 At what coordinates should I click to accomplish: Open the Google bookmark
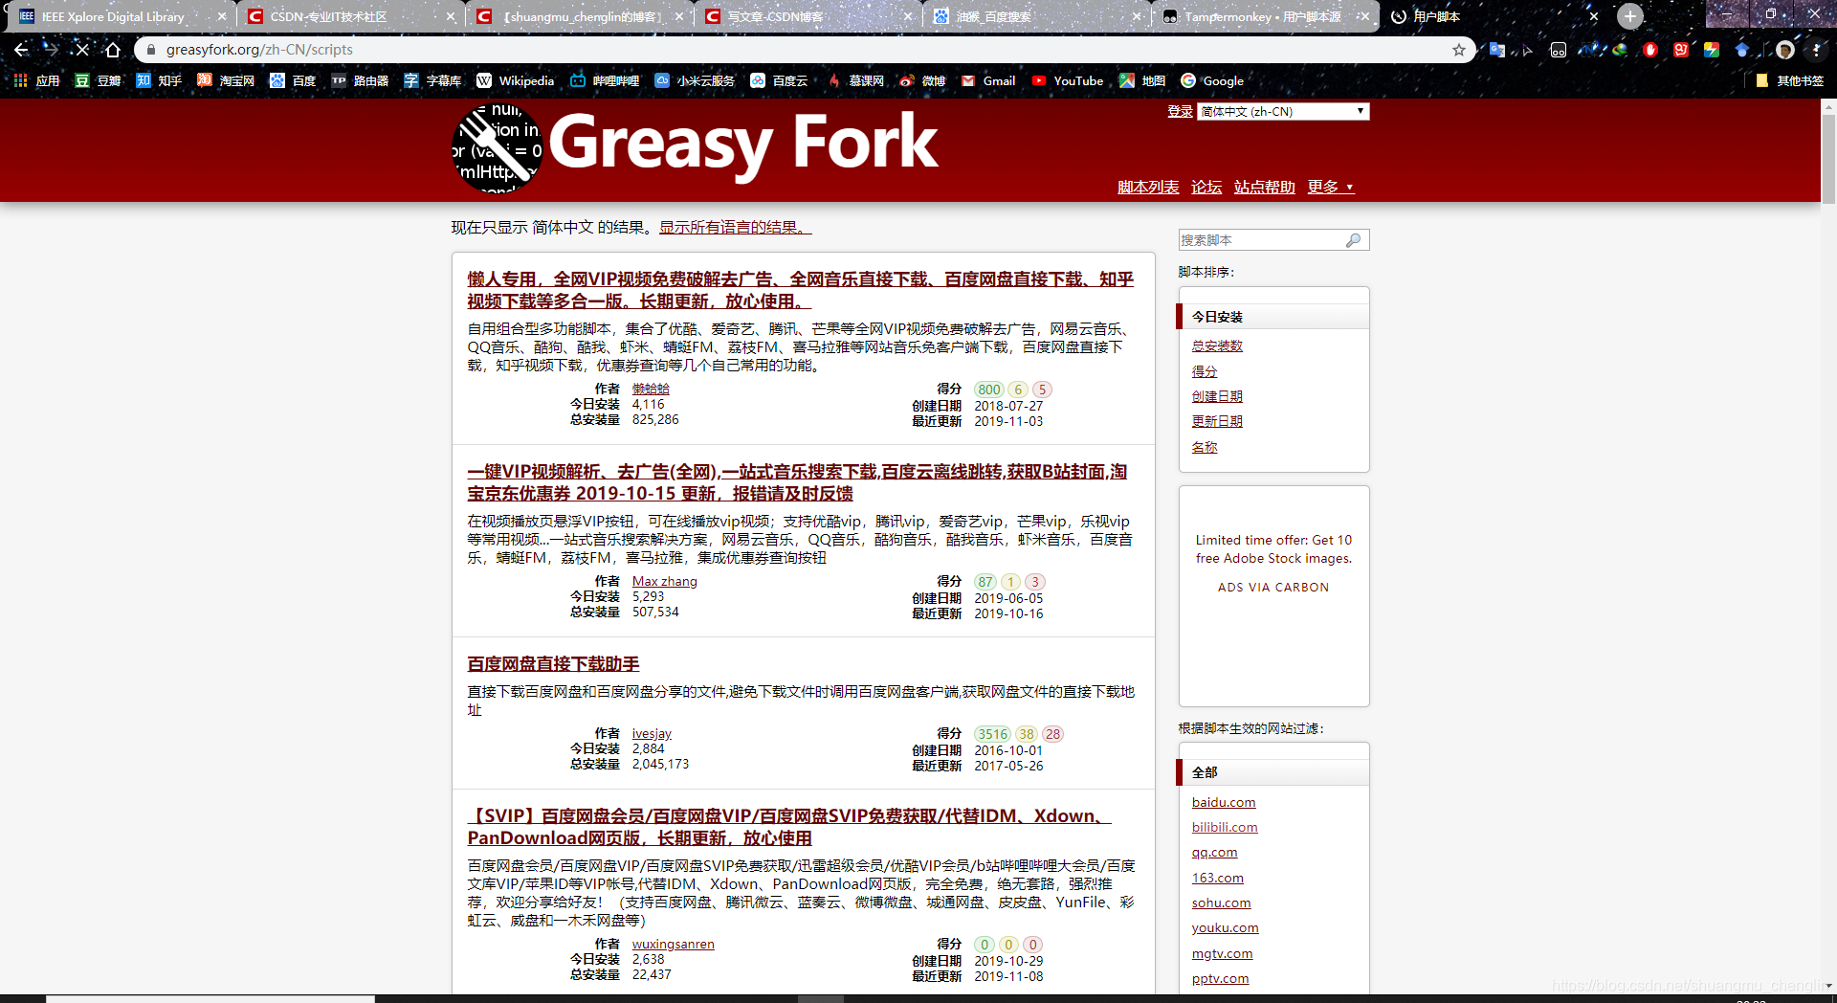pos(1212,81)
